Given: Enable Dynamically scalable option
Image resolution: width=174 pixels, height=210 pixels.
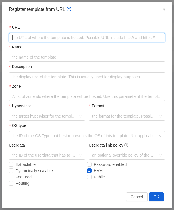Looking at the screenshot, I should (11, 171).
